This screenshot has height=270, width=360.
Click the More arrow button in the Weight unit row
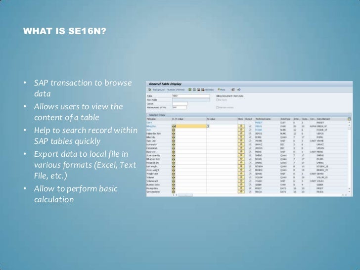click(x=241, y=174)
